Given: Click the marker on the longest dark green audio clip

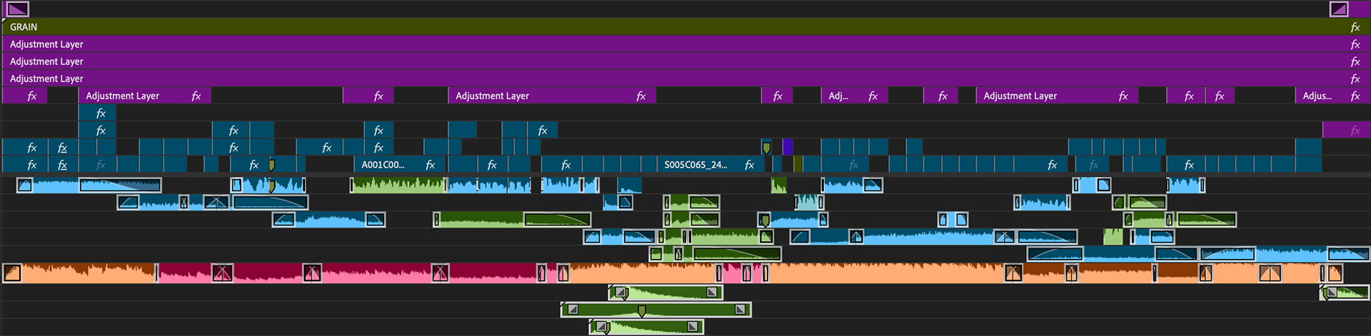Looking at the screenshot, I should (641, 311).
